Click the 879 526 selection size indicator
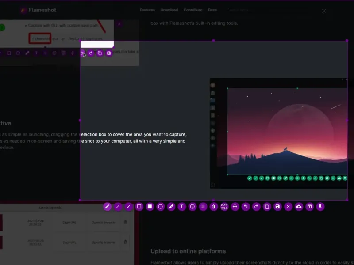The height and width of the screenshot is (265, 354). click(x=224, y=207)
